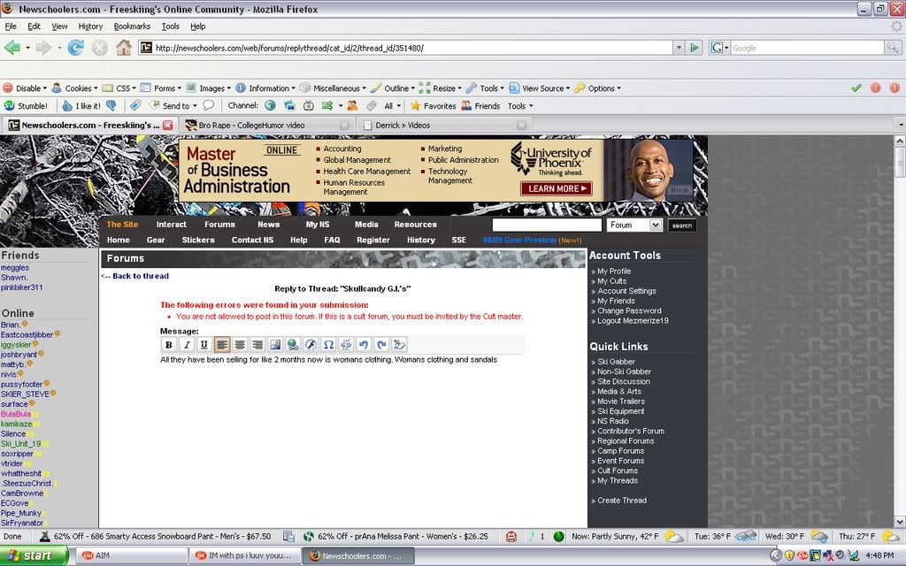Toggle italic formatting in the message editor
906x566 pixels.
coord(187,345)
